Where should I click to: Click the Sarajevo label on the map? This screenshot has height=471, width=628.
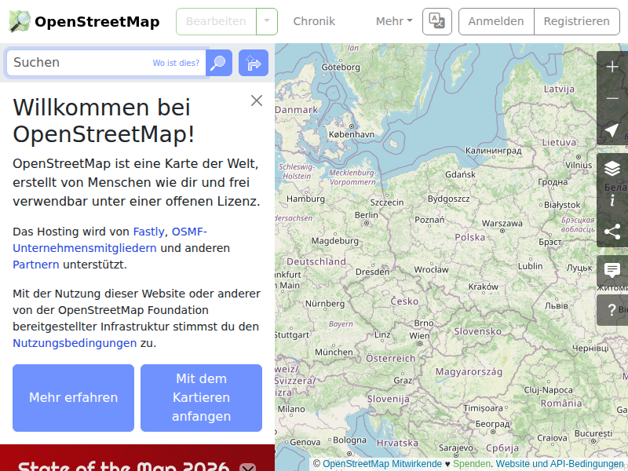click(x=456, y=447)
